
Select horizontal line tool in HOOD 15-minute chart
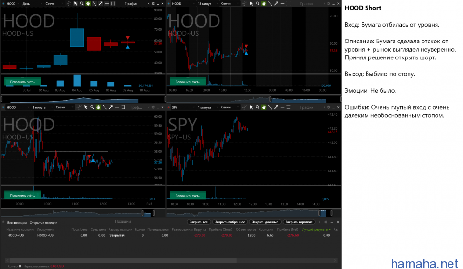click(x=282, y=4)
